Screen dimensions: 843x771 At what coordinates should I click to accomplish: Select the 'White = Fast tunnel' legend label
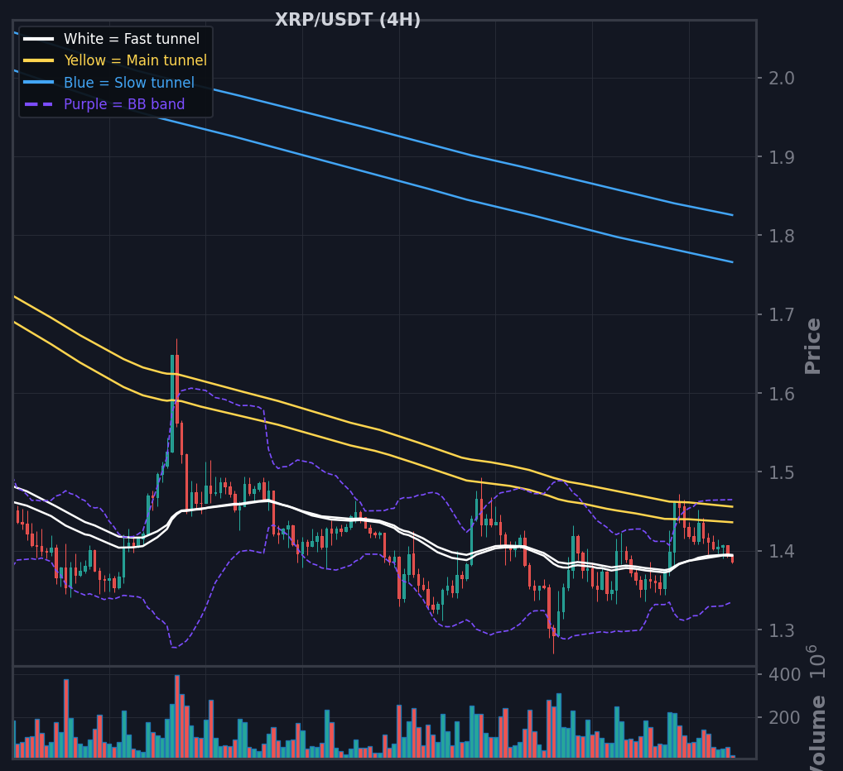[x=132, y=39]
